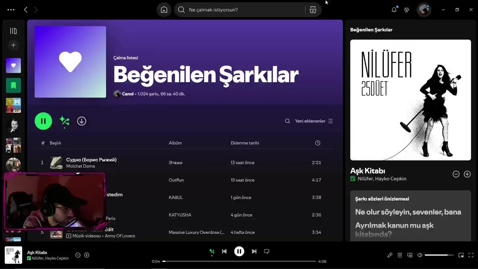Seek in the song progress bar

pyautogui.click(x=239, y=262)
